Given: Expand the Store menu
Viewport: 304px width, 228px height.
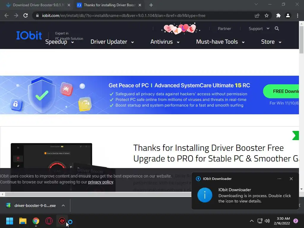Looking at the screenshot, I should coord(271,42).
